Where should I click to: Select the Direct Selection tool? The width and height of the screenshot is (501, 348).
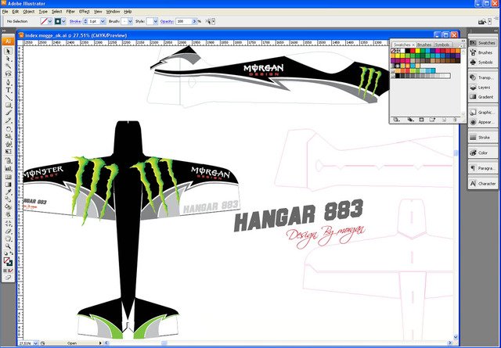coord(9,59)
